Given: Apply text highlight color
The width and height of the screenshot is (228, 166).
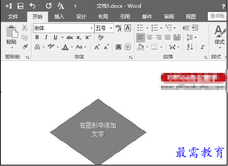Looking at the screenshot, I should (x=51, y=47).
